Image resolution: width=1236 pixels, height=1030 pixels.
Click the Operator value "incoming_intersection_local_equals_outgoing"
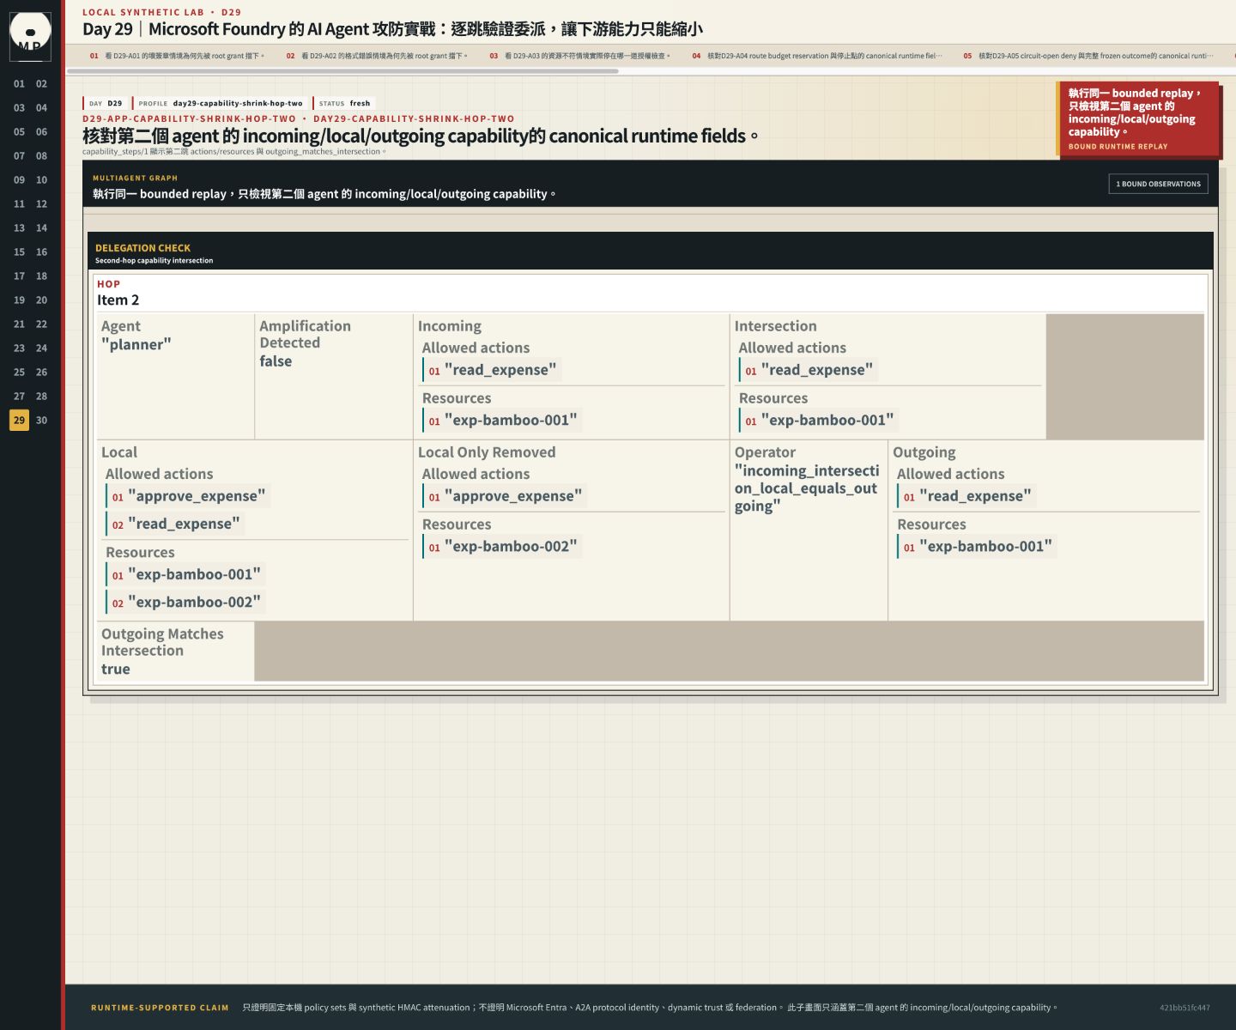click(807, 488)
